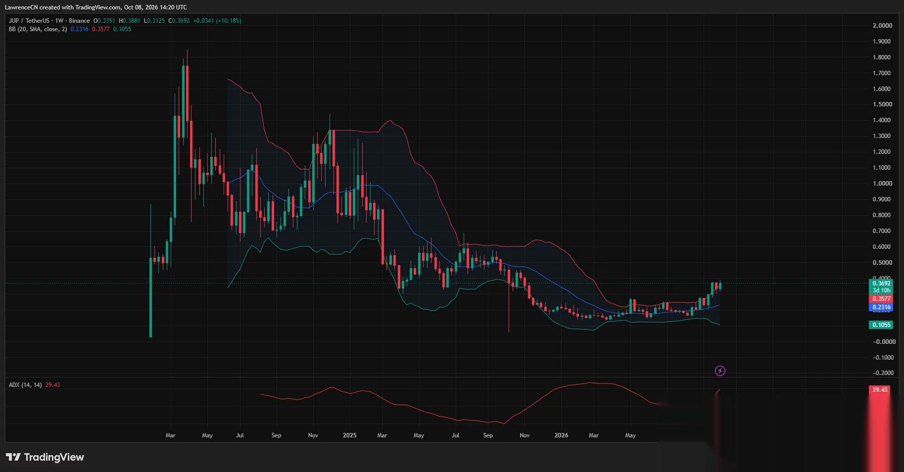Click the +0.0341 (+10.18%) change value
The image size is (904, 472).
(217, 21)
